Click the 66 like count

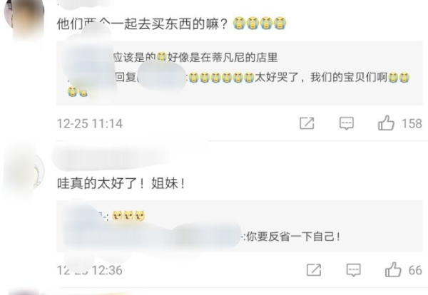pyautogui.click(x=415, y=270)
